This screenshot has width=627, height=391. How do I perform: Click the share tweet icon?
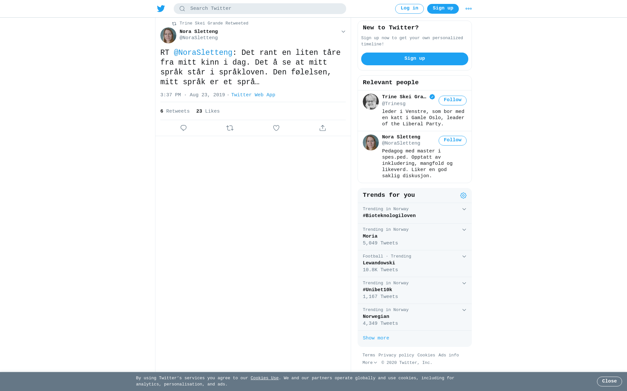(x=323, y=128)
